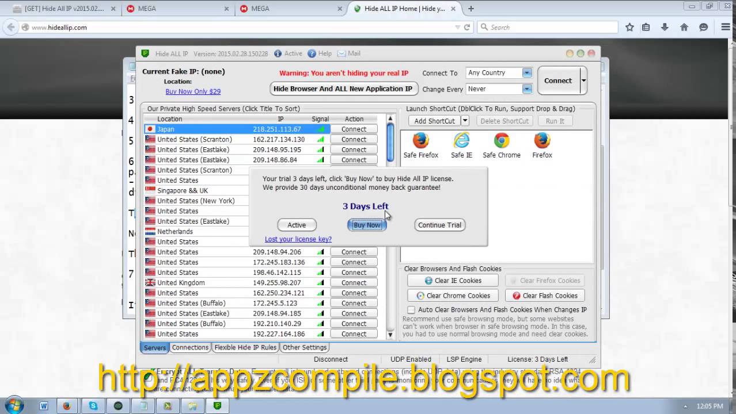736x414 pixels.
Task: Open Mail from Hide ALL IP title bar
Action: point(349,53)
